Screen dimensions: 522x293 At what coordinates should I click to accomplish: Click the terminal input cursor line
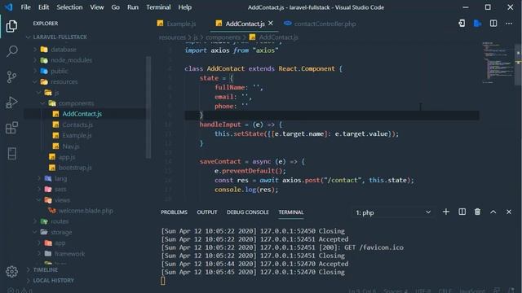pyautogui.click(x=163, y=281)
